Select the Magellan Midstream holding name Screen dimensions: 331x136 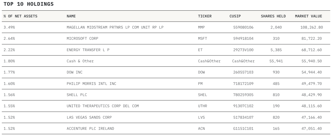tap(115, 27)
